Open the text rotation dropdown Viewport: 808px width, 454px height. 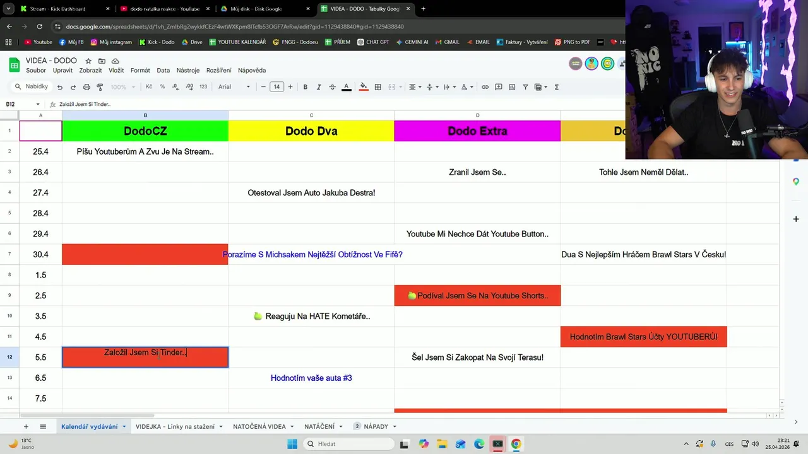466,87
